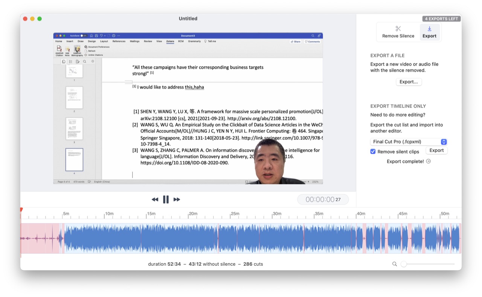
Task: Click the yellow minimize window button
Action: pos(32,19)
